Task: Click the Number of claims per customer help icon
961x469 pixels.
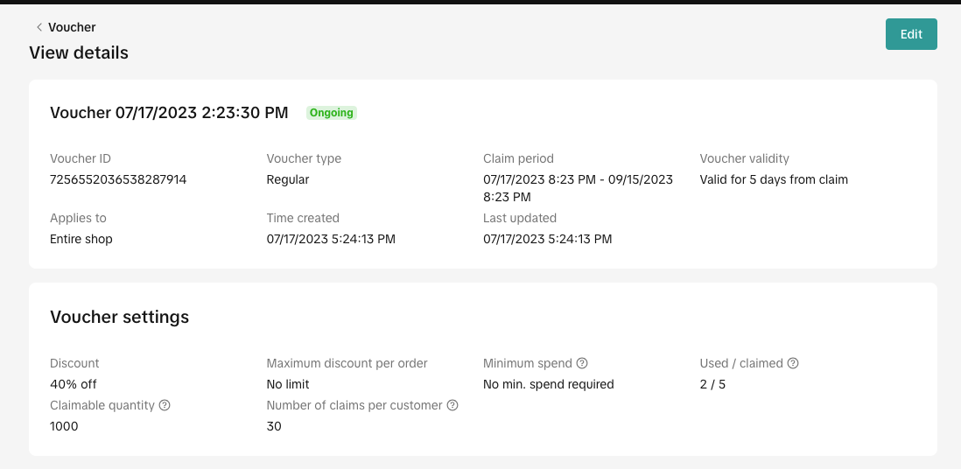Action: (x=452, y=405)
